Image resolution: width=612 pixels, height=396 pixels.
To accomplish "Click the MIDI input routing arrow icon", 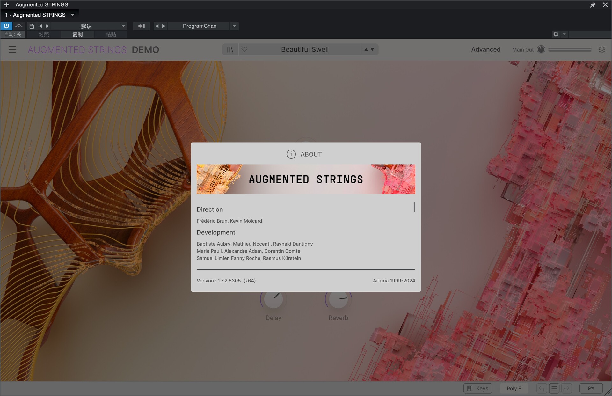I will (142, 26).
